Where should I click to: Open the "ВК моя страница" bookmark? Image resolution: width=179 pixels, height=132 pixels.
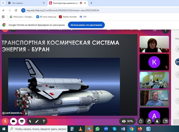tap(46, 17)
